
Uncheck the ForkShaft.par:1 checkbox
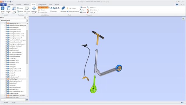click(6, 79)
